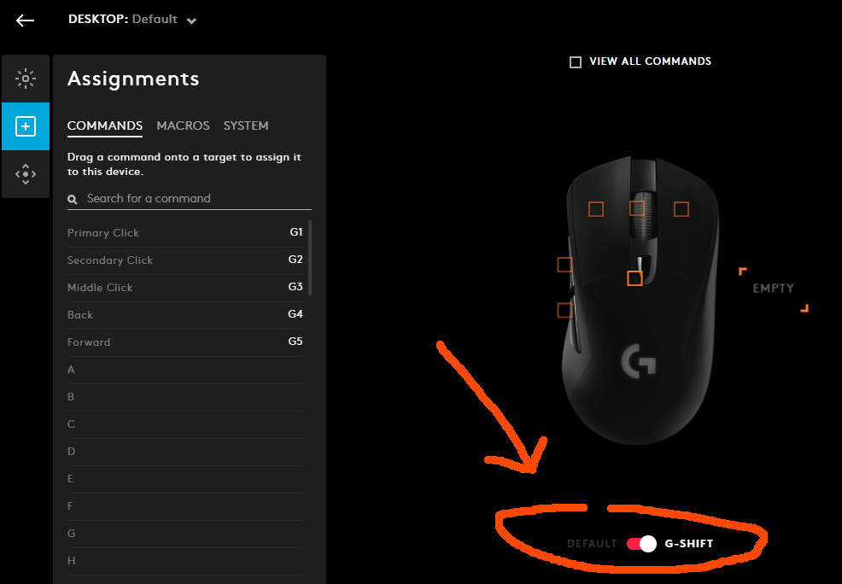Screen dimensions: 842x584
Task: Enable the View All Commands checkbox
Action: click(x=576, y=61)
